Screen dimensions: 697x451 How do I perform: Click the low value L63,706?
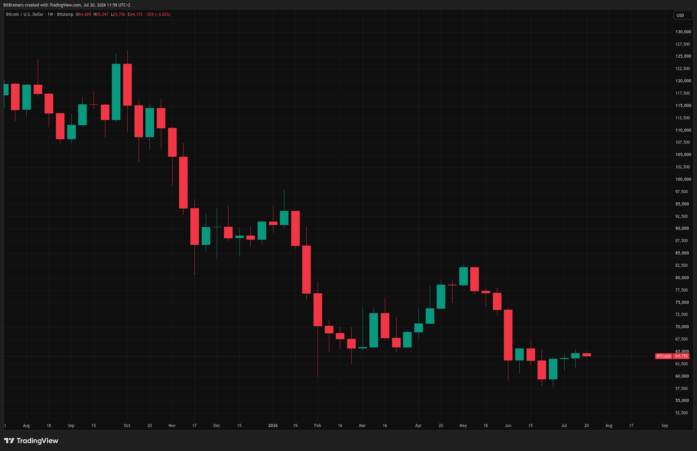pyautogui.click(x=118, y=14)
